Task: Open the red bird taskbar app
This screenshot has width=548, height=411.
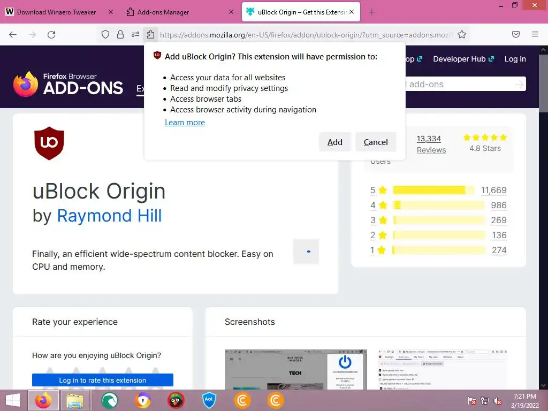Action: 176,400
